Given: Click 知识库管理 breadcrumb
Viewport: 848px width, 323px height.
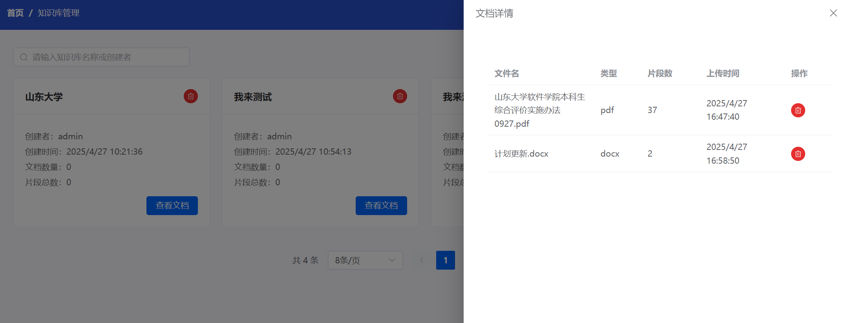Looking at the screenshot, I should 58,13.
